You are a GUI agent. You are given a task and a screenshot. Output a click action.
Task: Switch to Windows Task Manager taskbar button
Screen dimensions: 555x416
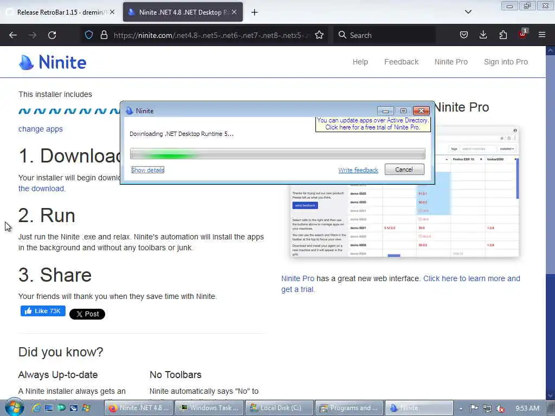(x=210, y=408)
